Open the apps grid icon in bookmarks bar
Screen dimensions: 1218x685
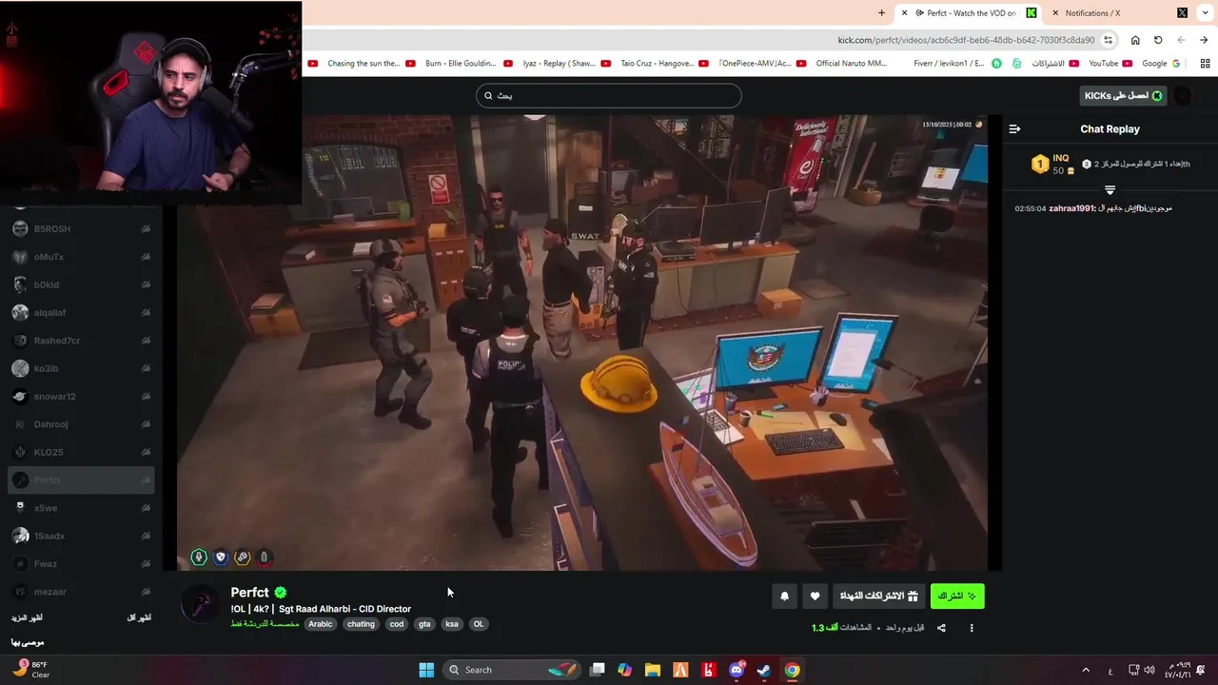click(x=1205, y=64)
